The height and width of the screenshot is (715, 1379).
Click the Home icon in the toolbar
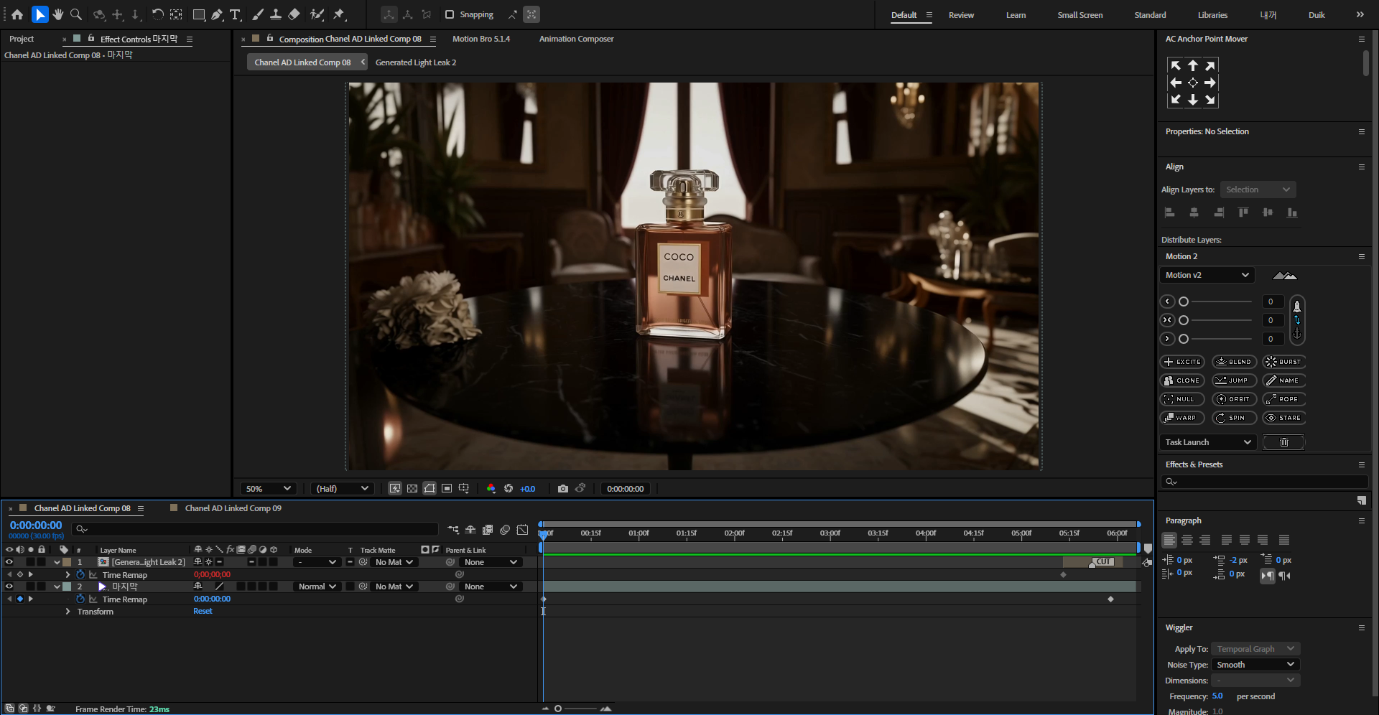pos(17,14)
